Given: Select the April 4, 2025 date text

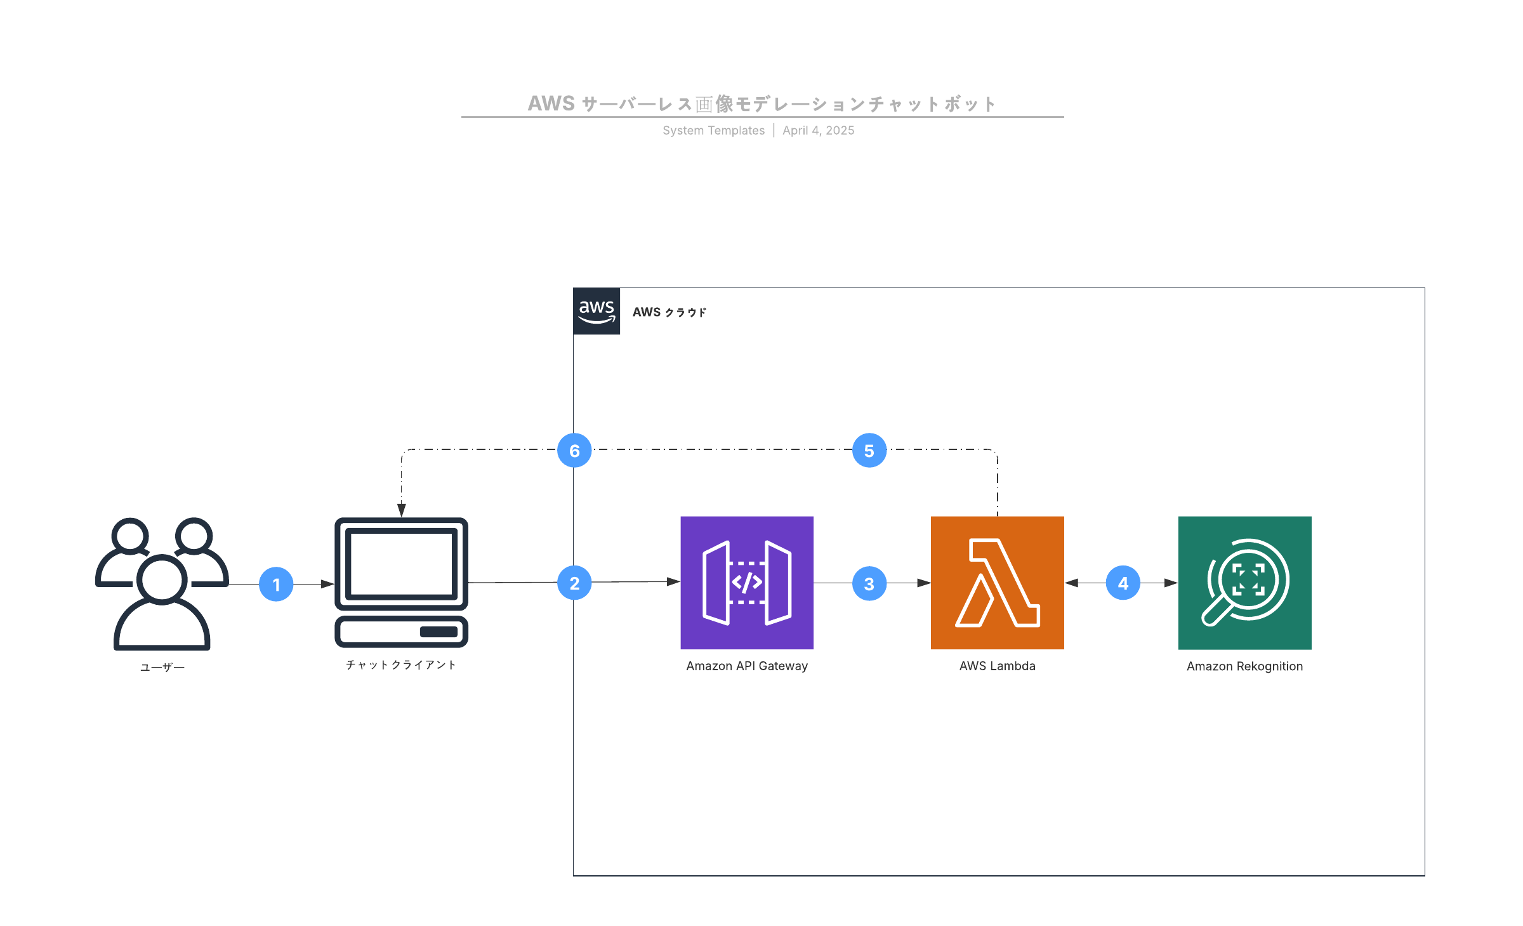Looking at the screenshot, I should coord(818,130).
